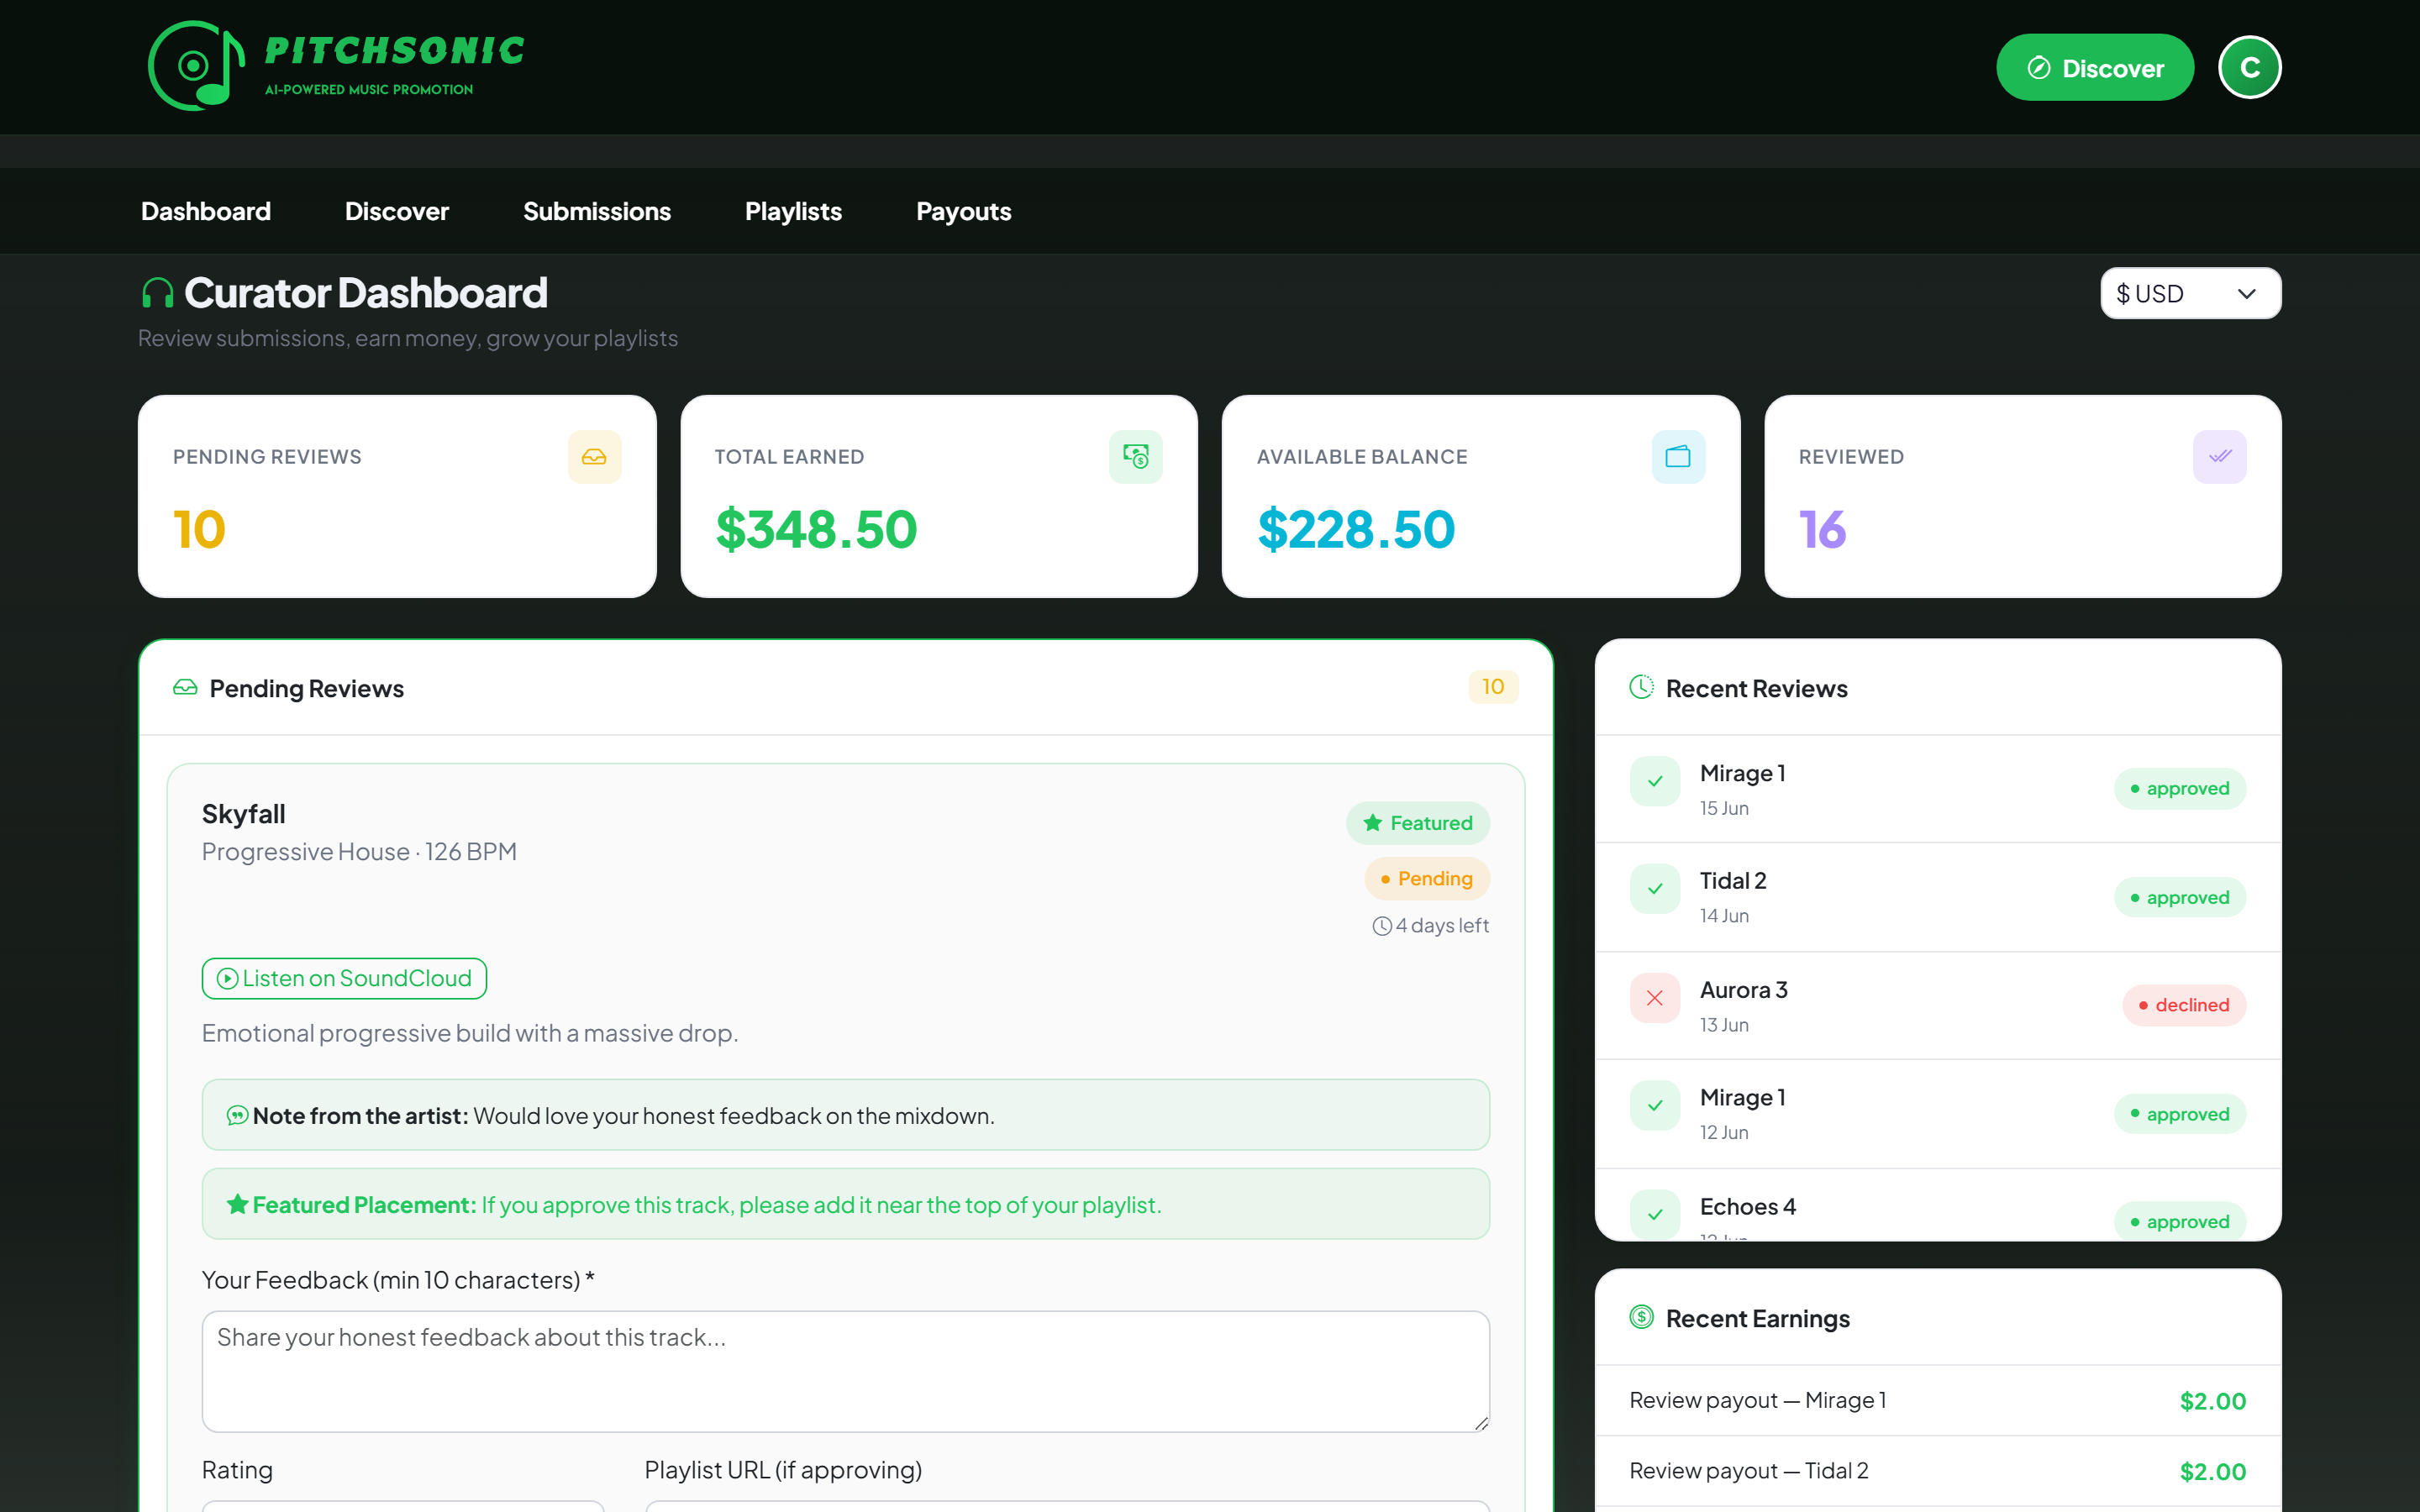Click the approved badge for Mirage 1 15 Jun
Viewport: 2420px width, 1512px height.
click(x=2180, y=789)
